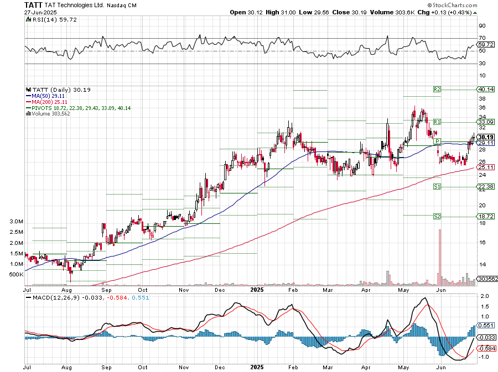Click the P pivot label box
Image resolution: width=498 pixels, height=372 pixels.
coord(437,141)
